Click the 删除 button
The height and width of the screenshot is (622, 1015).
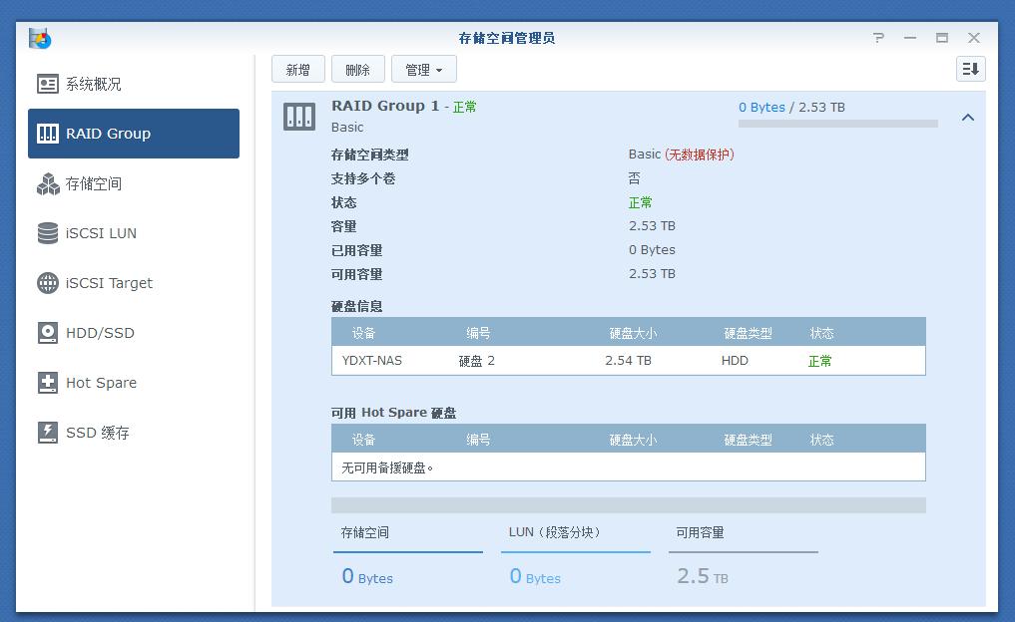[x=358, y=69]
